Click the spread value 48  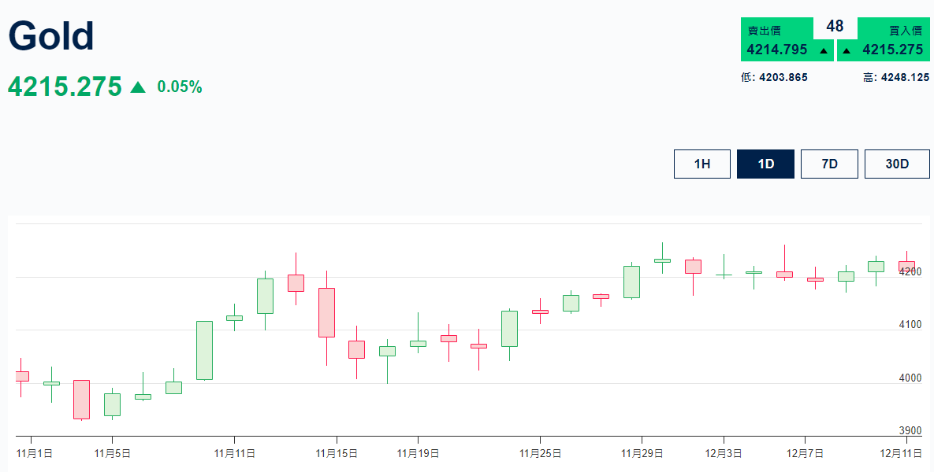tap(835, 26)
